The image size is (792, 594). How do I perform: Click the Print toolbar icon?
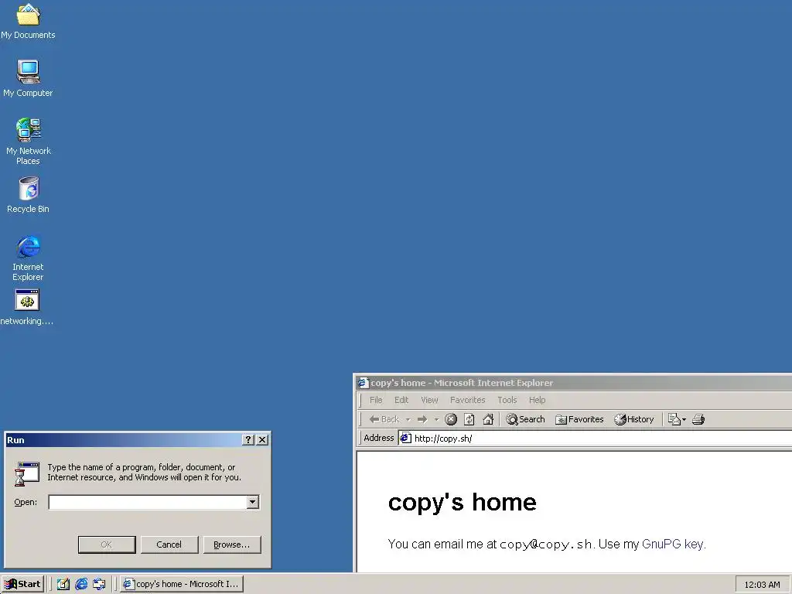(698, 419)
